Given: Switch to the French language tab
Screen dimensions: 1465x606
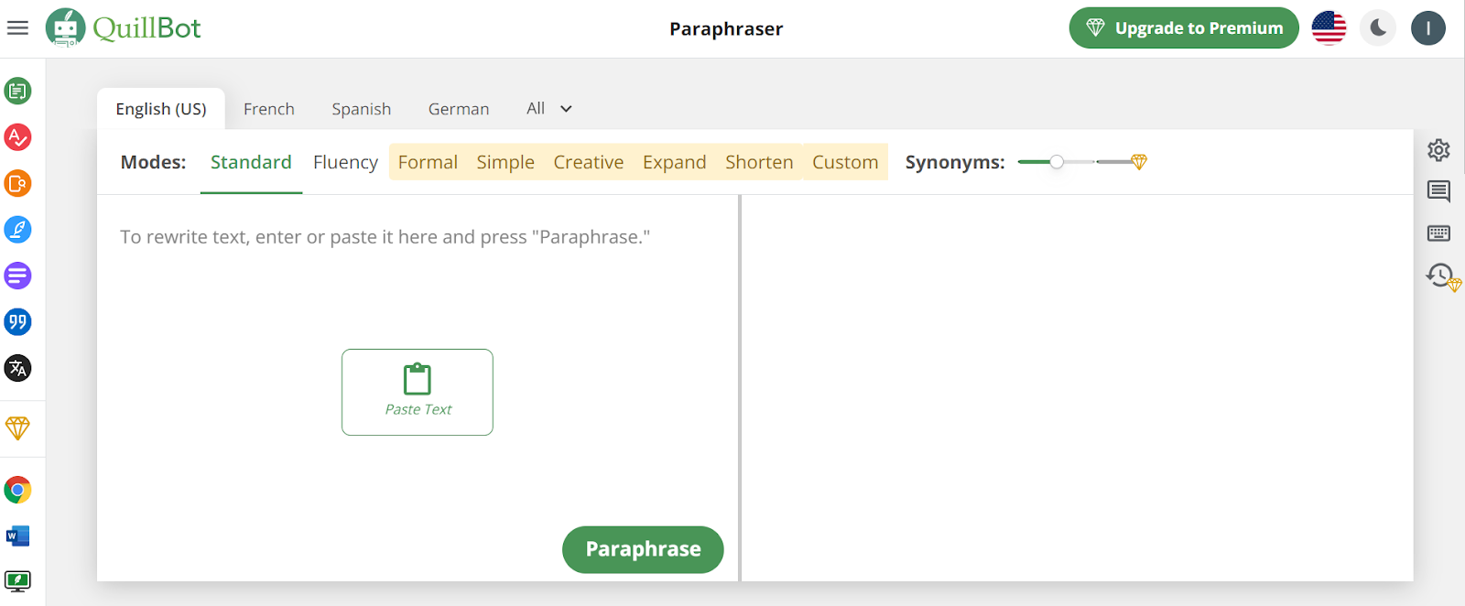Looking at the screenshot, I should pyautogui.click(x=269, y=109).
